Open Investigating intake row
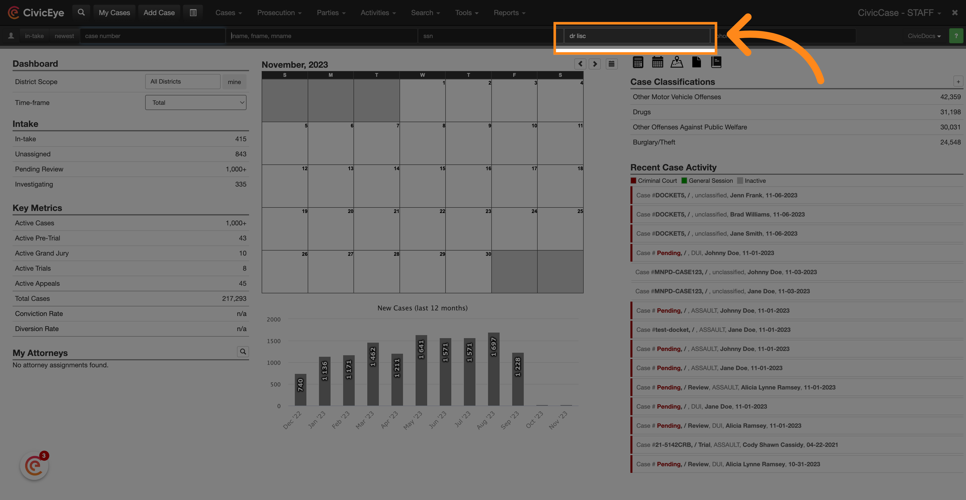Viewport: 966px width, 500px height. (x=131, y=184)
